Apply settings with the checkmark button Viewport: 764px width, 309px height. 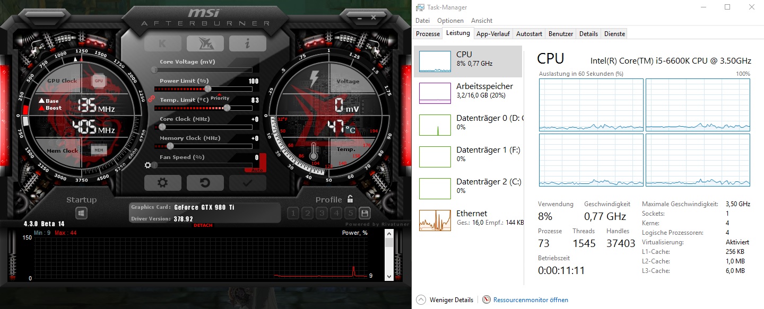pyautogui.click(x=247, y=183)
